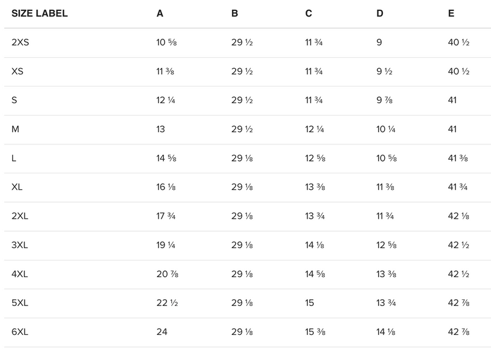Click column header B

(x=234, y=14)
